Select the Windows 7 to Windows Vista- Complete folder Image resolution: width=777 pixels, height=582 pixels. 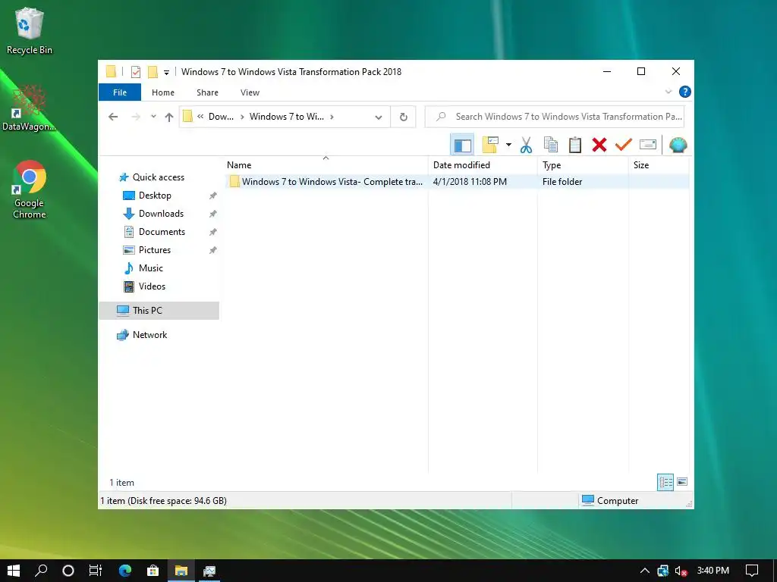pyautogui.click(x=326, y=182)
